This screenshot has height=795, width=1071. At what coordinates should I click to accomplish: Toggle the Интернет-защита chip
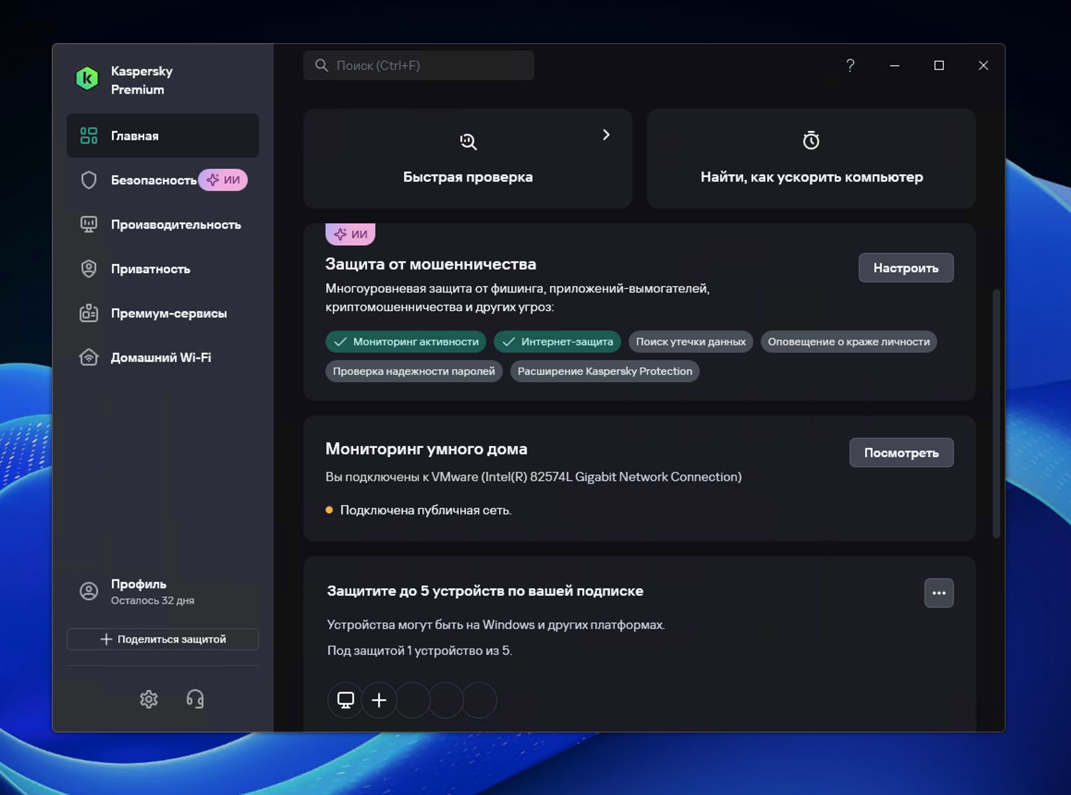point(557,342)
